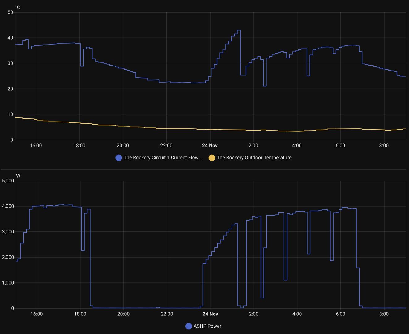Click the W unit label above power chart
The image size is (409, 334).
[x=18, y=176]
